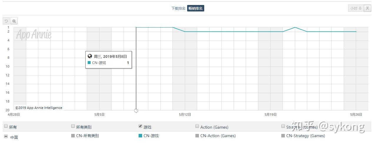
Task: Collapse the 中国 country row
Action: pos(6,136)
